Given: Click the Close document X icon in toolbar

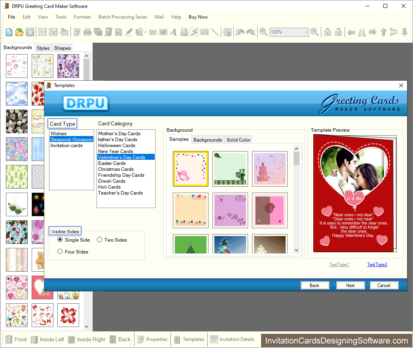Looking at the screenshot, I should pos(30,32).
